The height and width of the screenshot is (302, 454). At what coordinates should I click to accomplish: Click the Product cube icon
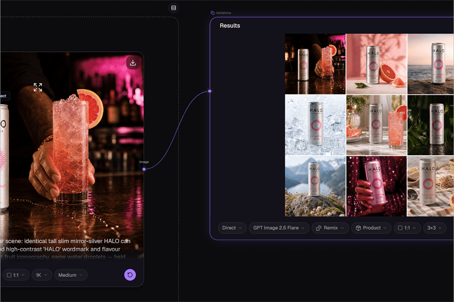tap(358, 228)
